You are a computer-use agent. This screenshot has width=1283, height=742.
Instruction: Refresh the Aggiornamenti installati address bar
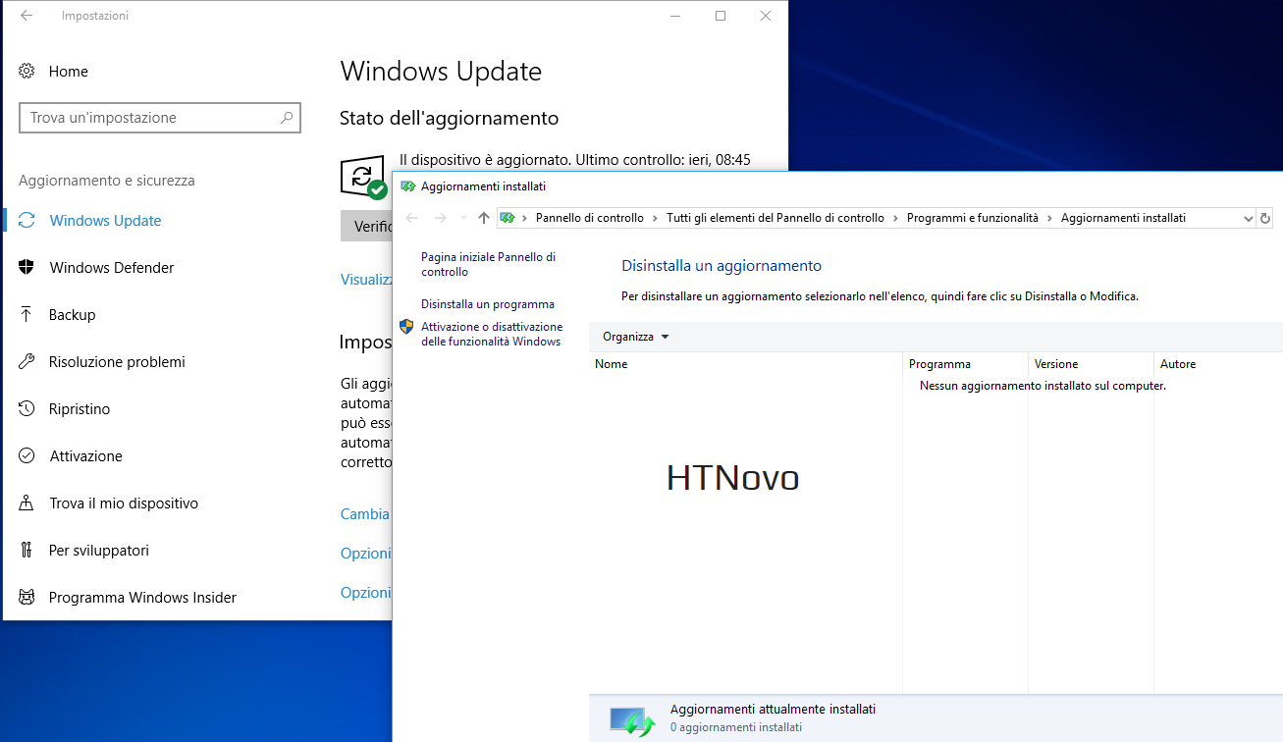(x=1265, y=218)
